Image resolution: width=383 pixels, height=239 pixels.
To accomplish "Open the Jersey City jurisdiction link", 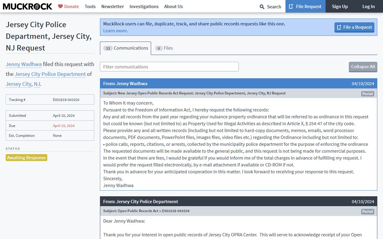I will (18, 84).
